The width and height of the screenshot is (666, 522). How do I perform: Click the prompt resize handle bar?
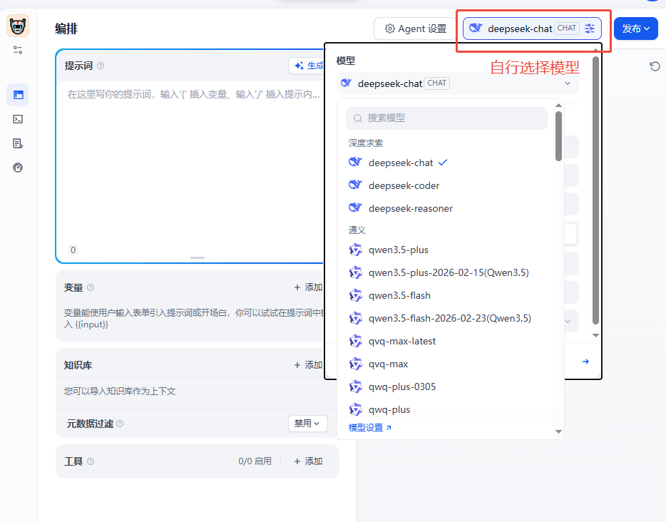[198, 258]
